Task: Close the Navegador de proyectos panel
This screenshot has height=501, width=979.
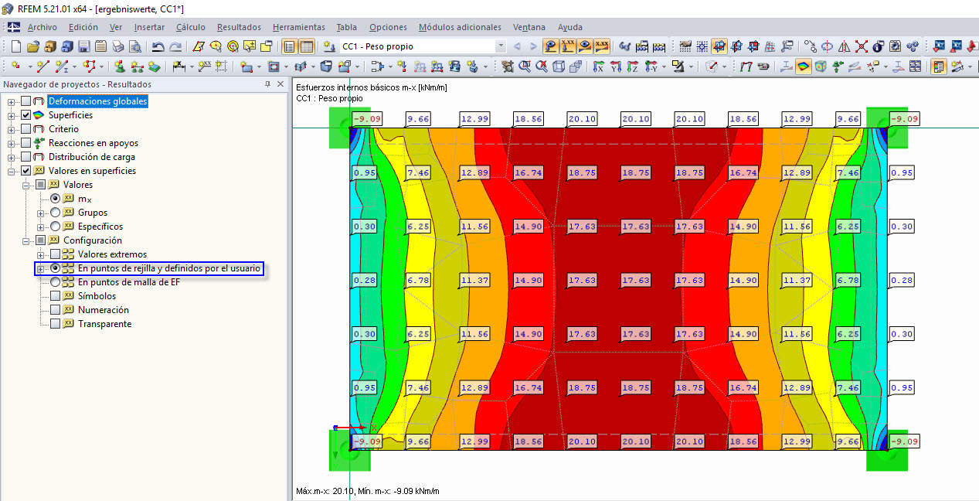Action: (280, 84)
